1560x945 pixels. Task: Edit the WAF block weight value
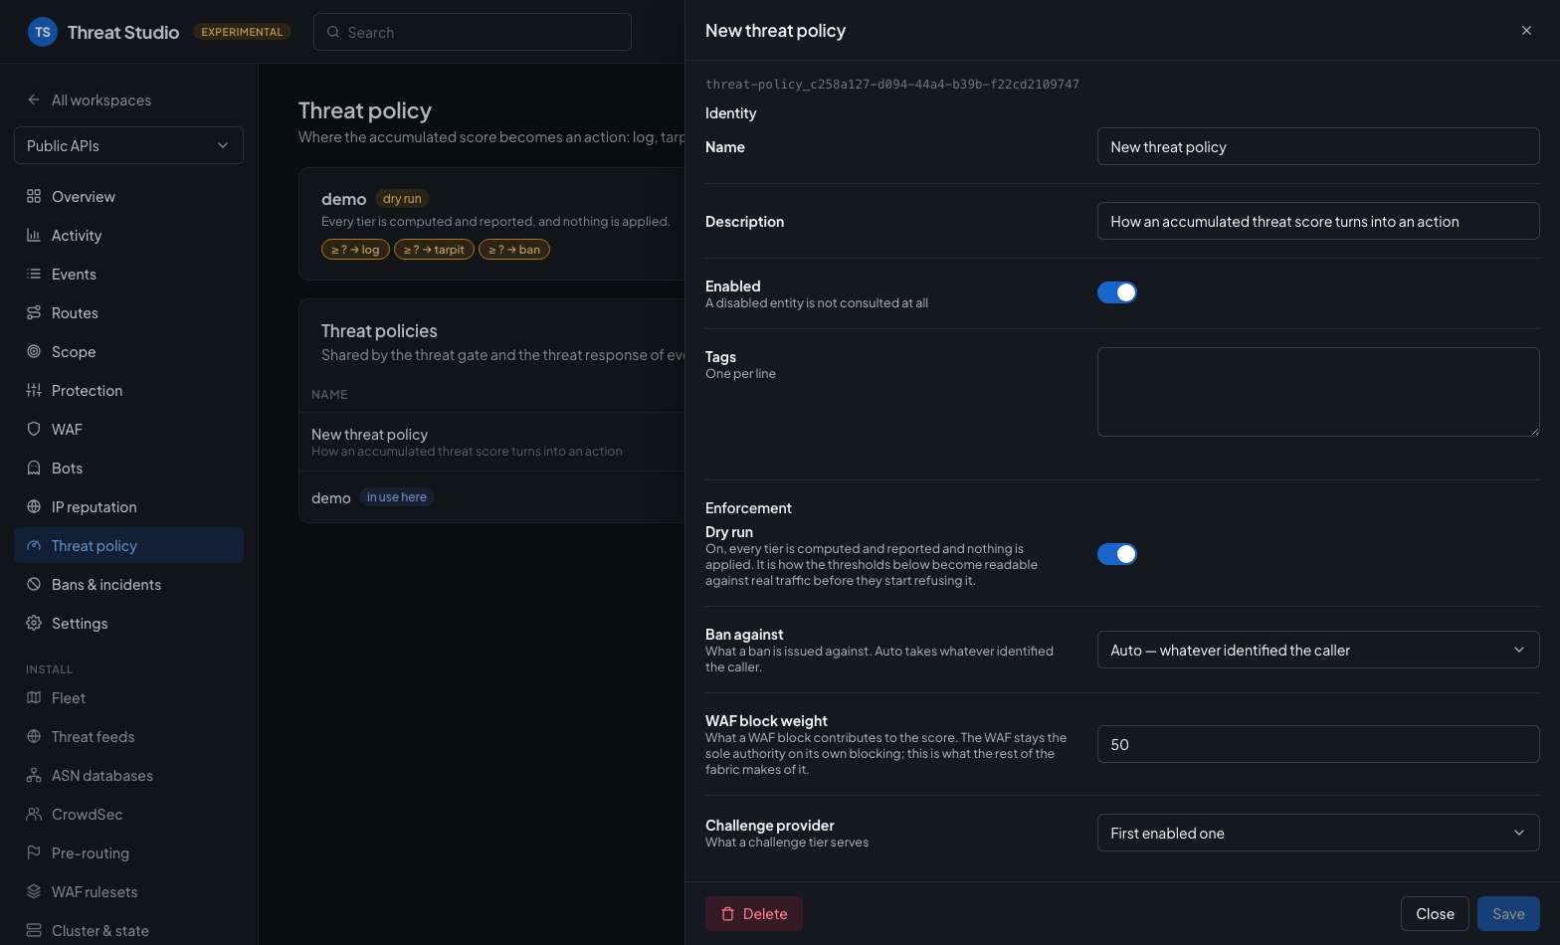coord(1318,744)
